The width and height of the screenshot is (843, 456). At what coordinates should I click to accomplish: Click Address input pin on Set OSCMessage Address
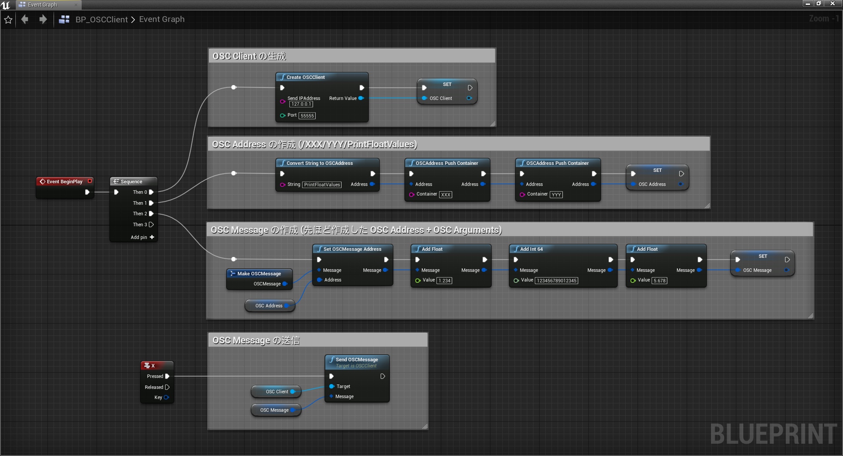pos(319,280)
